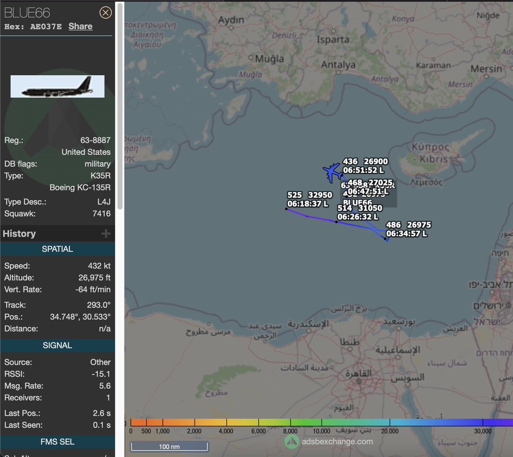Viewport: 513px width, 457px height.
Task: Click the military DB flags value
Action: click(x=97, y=164)
